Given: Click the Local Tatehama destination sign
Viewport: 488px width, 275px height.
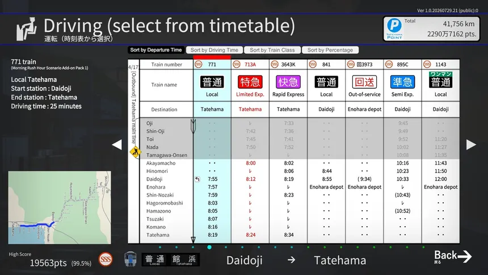Looking at the screenshot, I should point(171,260).
